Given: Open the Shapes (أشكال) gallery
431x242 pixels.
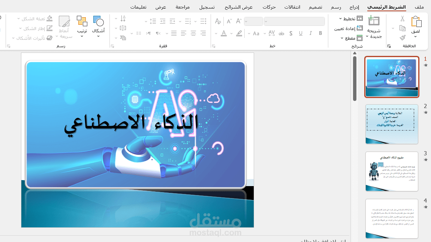Looking at the screenshot, I should 98,26.
